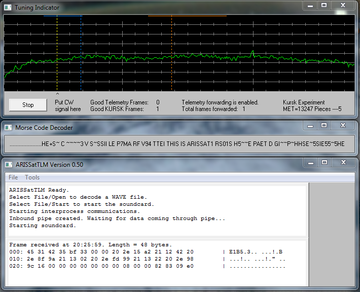Maximize the Tuning Indicator window
The image size is (360, 292).
coord(324,6)
